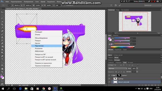Select the Move tool in the toolbox
Image resolution: width=162 pixels, height=91 pixels.
2,12
